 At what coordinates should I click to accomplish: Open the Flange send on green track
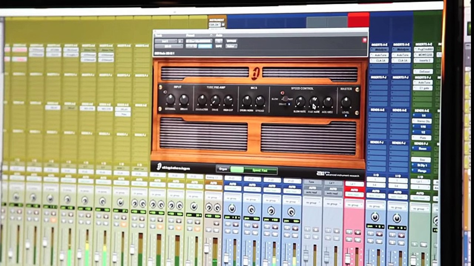pyautogui.click(x=421, y=171)
